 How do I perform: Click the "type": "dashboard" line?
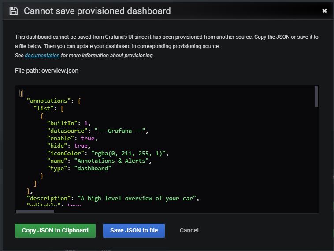79,168
